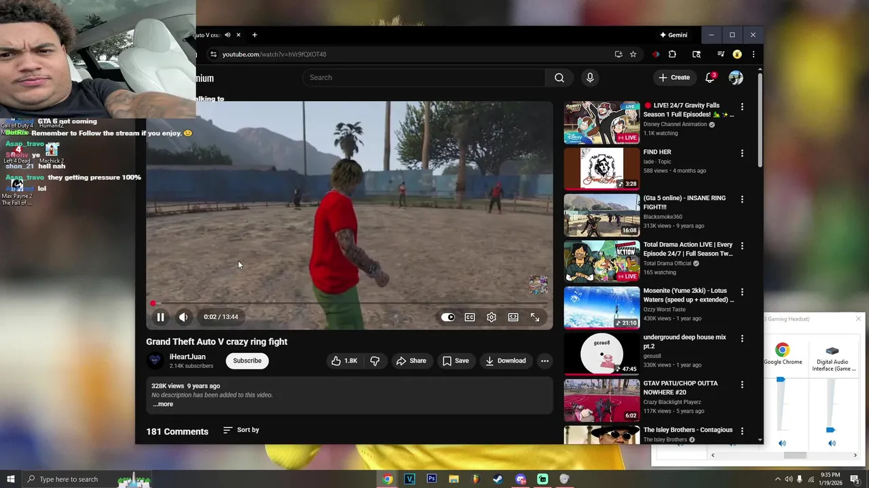This screenshot has height=488, width=869.
Task: Open YouTube notifications bell
Action: (709, 77)
